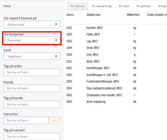Viewport: 167px width, 140px height.
Task: Open the 'Vis kostpriser' Forventet dropdown
Action: point(32,40)
